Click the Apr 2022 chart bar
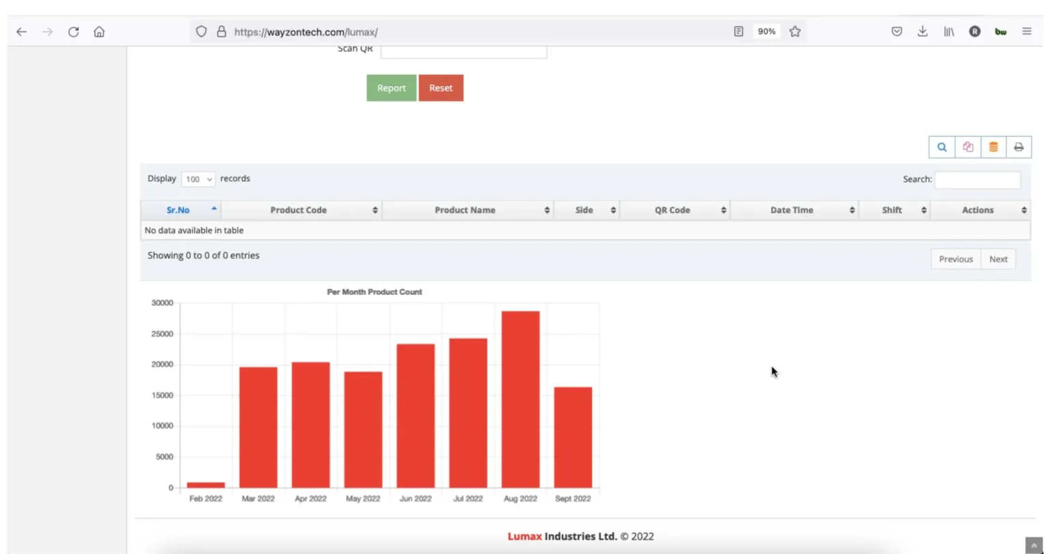 tap(310, 425)
